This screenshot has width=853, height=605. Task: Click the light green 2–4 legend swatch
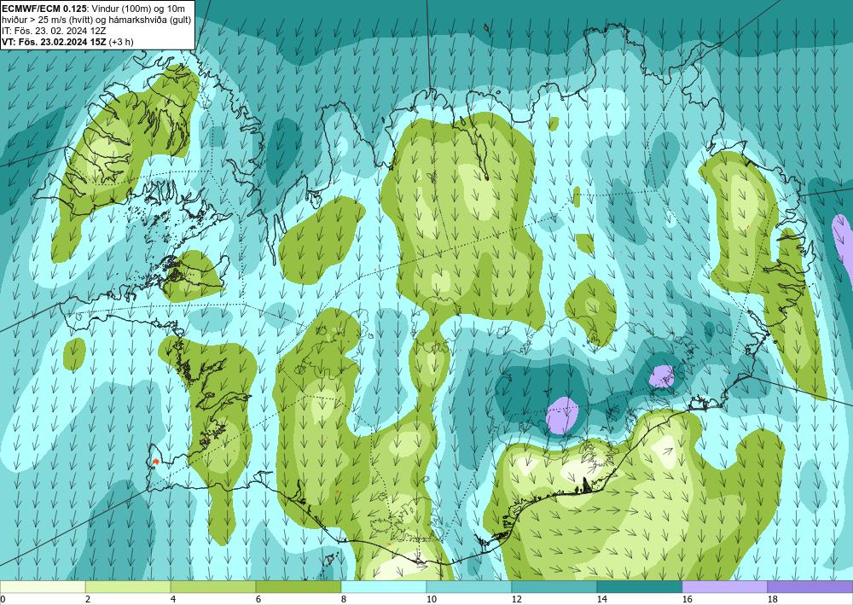click(x=128, y=586)
